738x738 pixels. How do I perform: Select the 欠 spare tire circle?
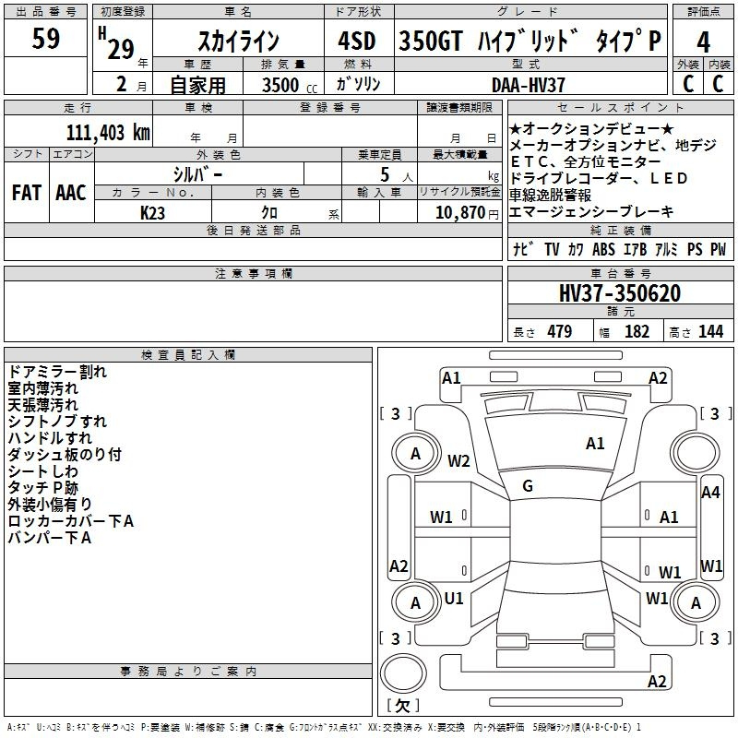(403, 673)
